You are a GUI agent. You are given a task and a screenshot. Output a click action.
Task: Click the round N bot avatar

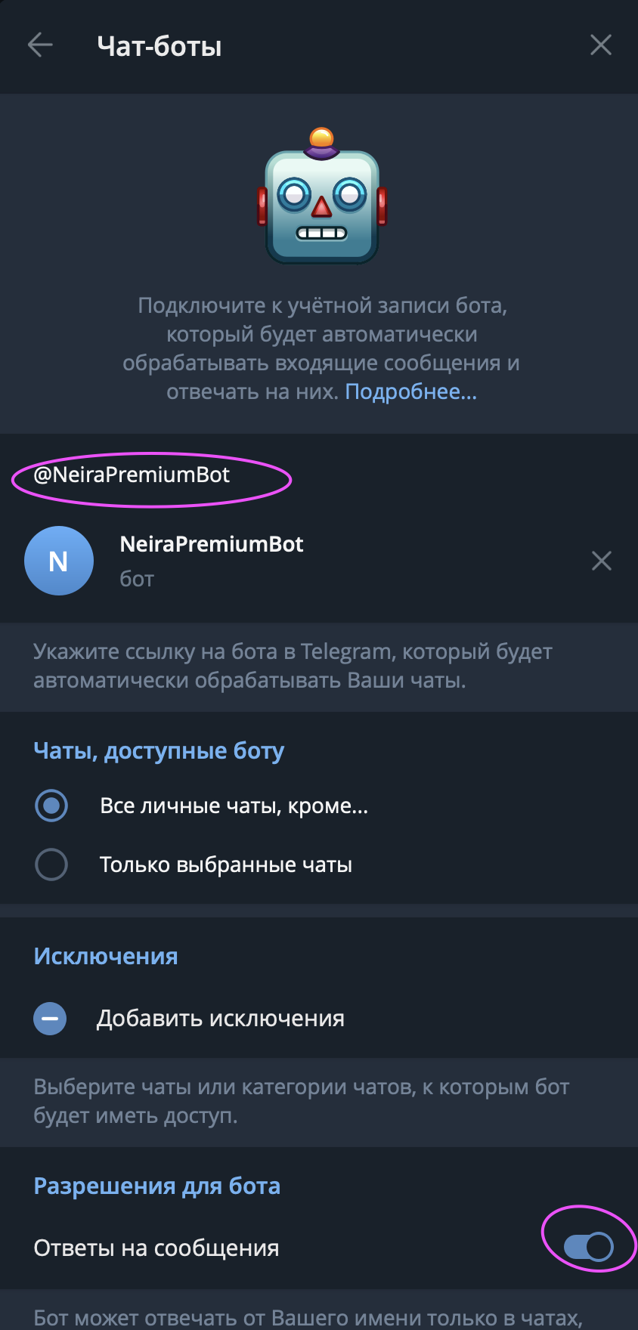point(59,561)
